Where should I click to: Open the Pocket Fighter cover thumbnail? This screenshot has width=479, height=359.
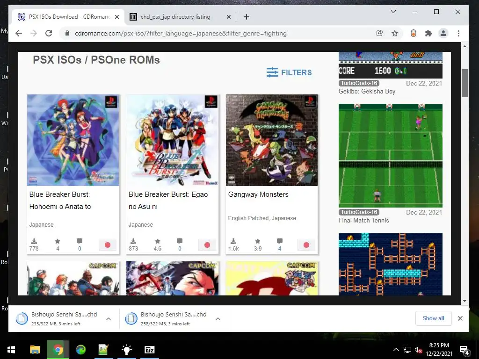(272, 279)
